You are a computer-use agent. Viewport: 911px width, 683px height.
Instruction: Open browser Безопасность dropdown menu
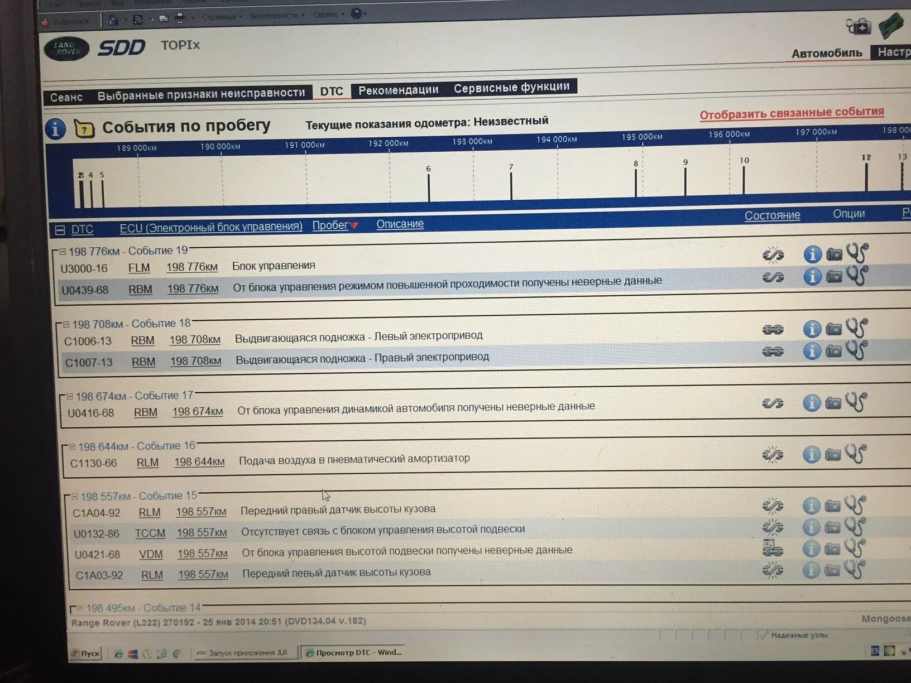click(277, 16)
